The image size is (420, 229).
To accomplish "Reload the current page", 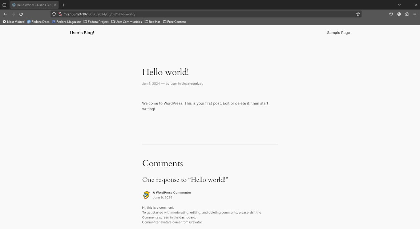I will tap(21, 14).
